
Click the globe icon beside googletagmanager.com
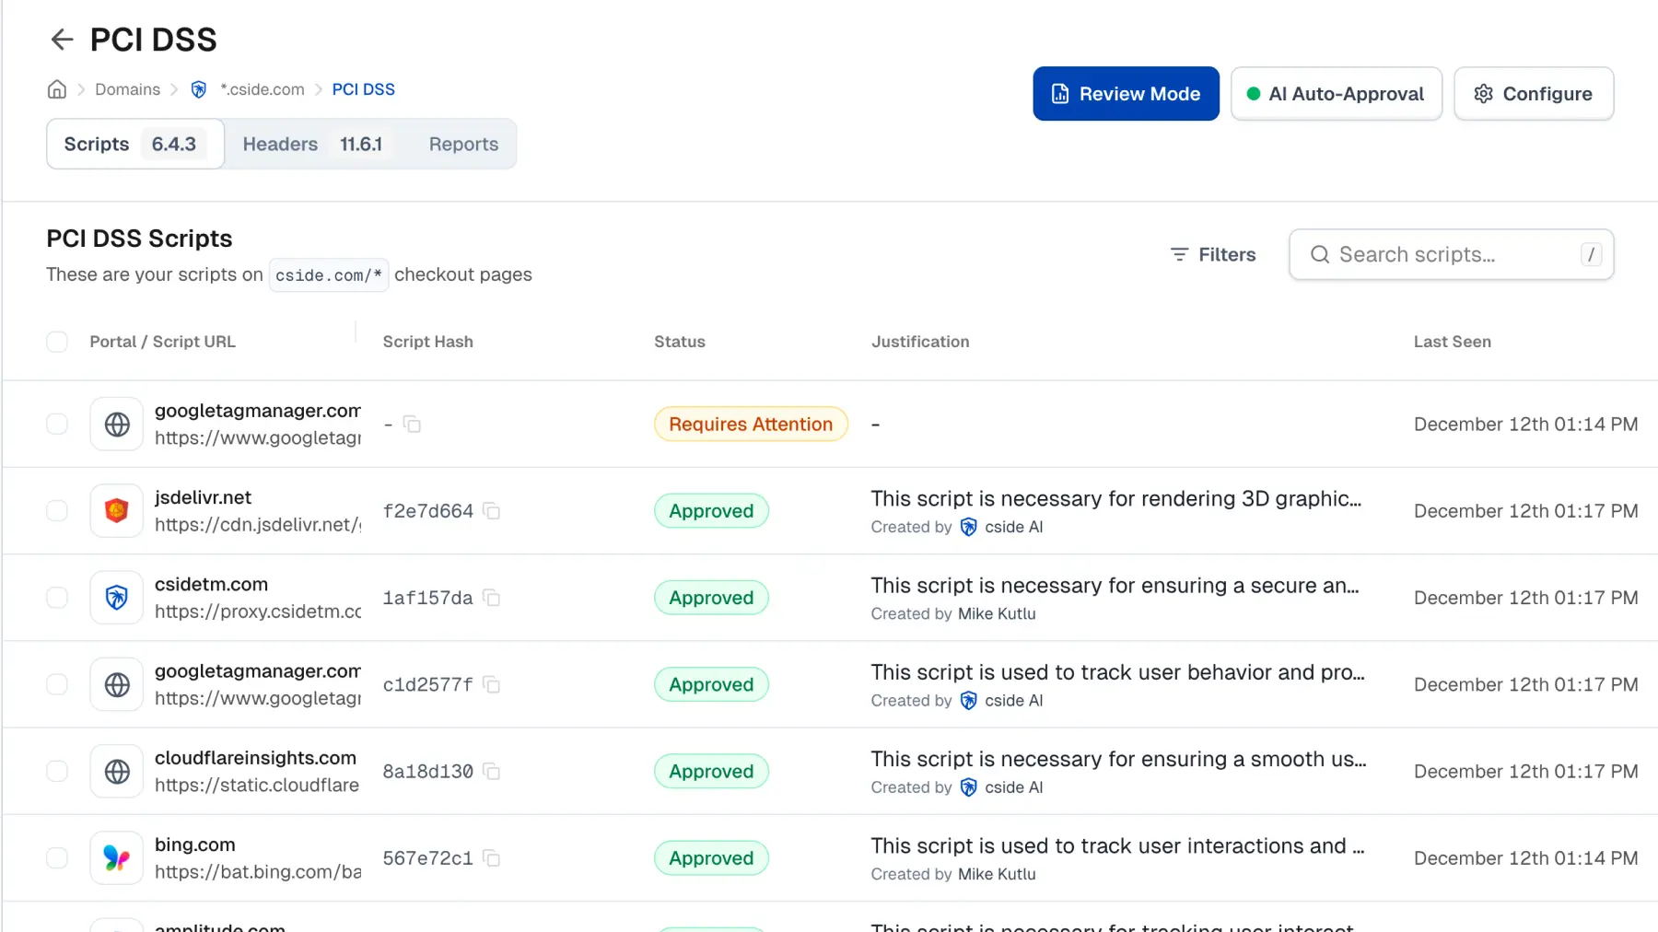click(116, 424)
